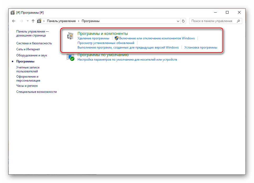
Task: Click Установка программы link
Action: click(x=201, y=47)
